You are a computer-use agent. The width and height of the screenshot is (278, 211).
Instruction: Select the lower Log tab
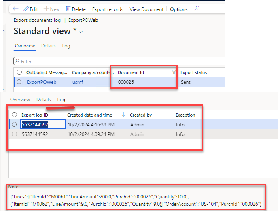pyautogui.click(x=61, y=100)
